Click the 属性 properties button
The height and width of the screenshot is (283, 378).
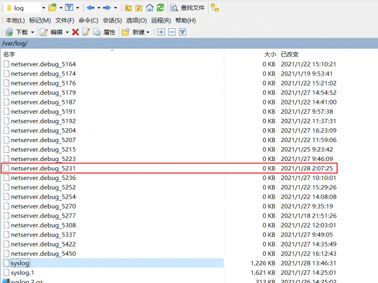(x=105, y=32)
